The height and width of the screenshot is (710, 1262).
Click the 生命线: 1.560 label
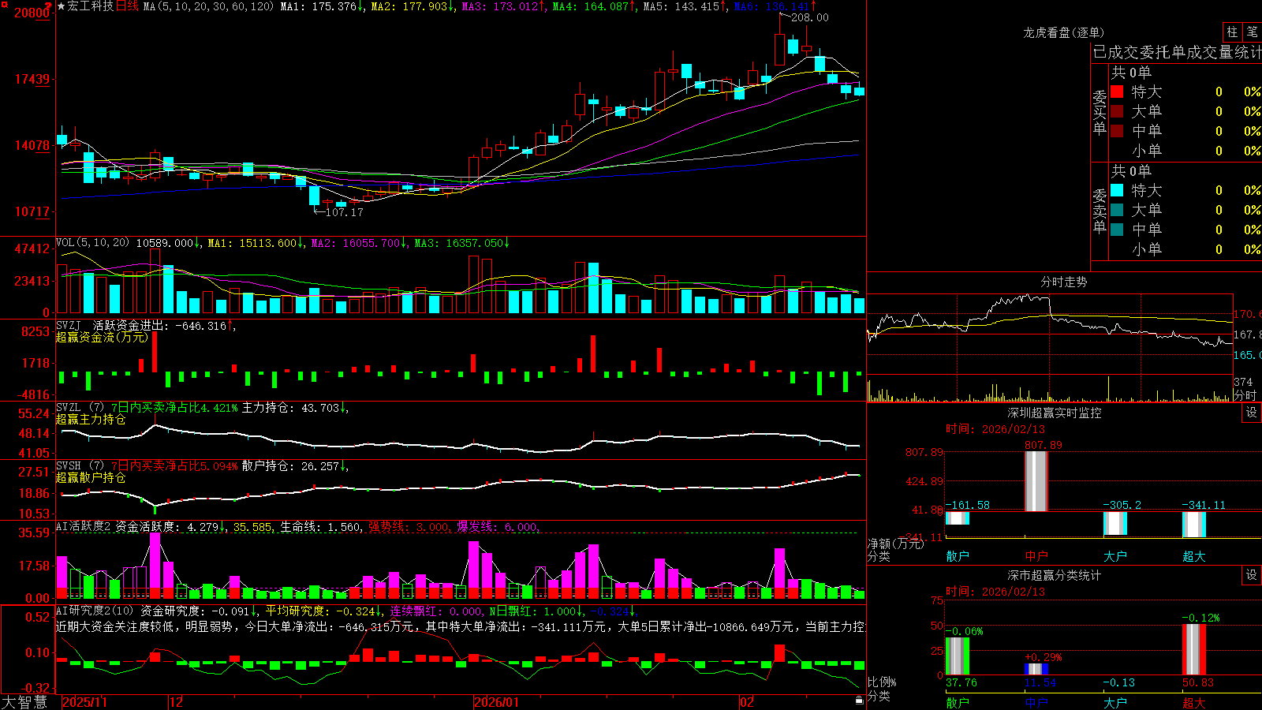[321, 527]
